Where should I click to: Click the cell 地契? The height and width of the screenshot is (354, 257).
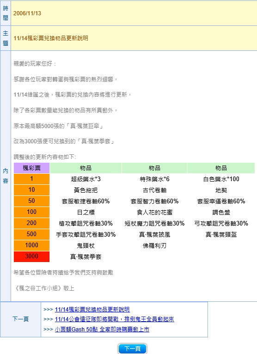(221, 190)
